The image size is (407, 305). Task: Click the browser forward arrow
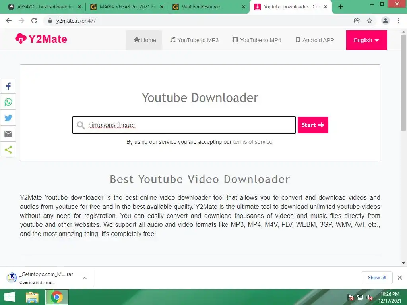tap(21, 21)
